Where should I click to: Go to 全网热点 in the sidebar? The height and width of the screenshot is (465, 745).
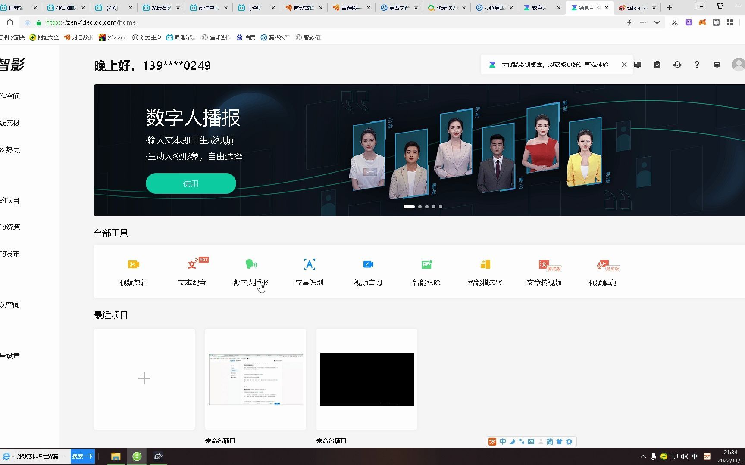tap(10, 149)
